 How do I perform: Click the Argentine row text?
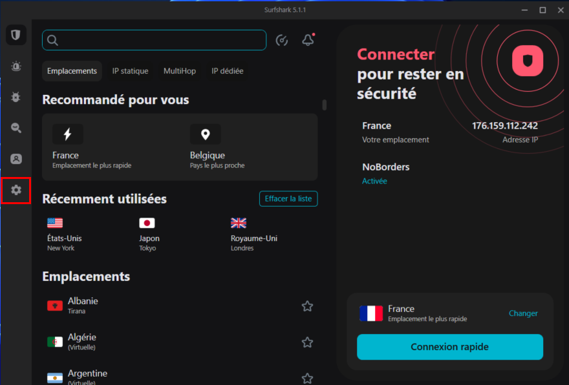coord(87,377)
